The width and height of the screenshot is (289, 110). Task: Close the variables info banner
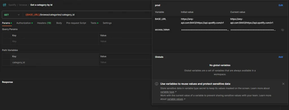(x=283, y=84)
